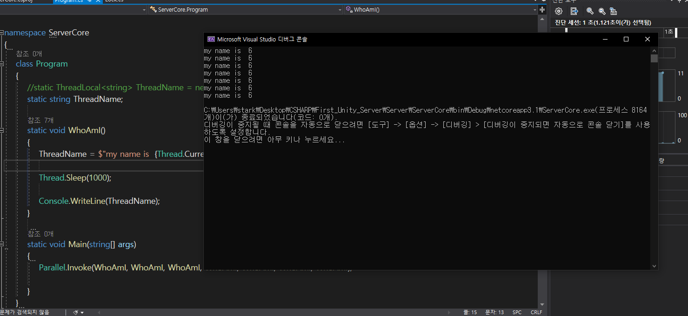Close the debug console window
Viewport: 688px width, 316px height.
click(648, 39)
